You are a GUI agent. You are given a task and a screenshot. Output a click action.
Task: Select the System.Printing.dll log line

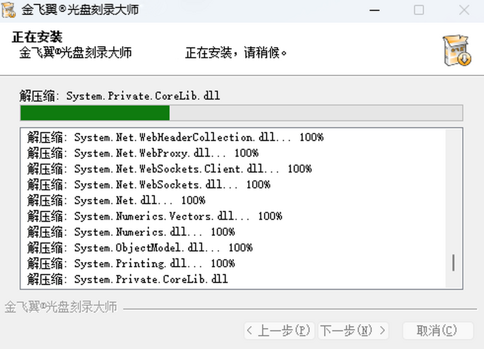[131, 263]
